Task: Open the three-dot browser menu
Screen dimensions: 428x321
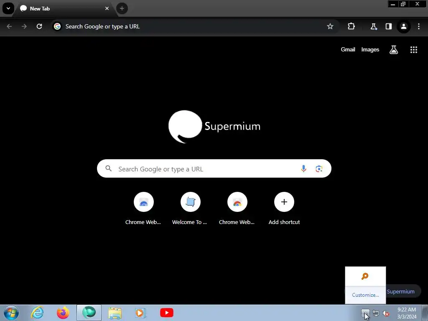Action: tap(419, 26)
